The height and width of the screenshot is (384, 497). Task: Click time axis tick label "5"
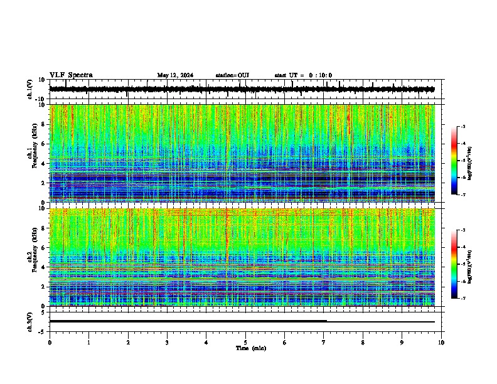[245, 343]
